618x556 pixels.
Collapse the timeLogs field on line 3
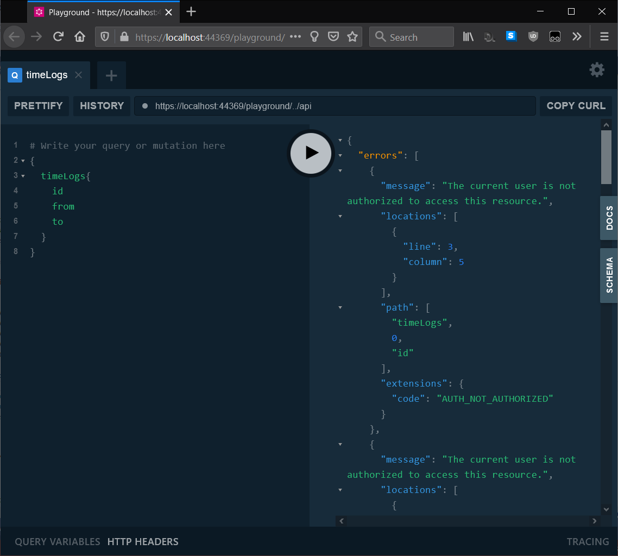click(23, 176)
